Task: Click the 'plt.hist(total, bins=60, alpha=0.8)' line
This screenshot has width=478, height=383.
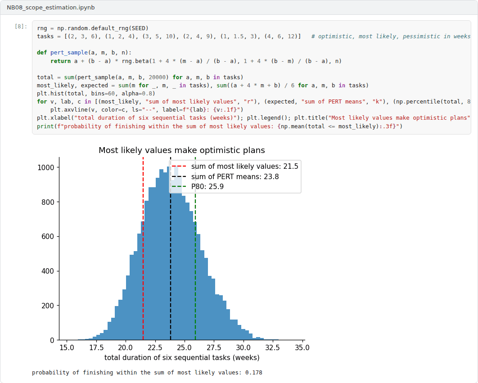Action: pos(96,93)
